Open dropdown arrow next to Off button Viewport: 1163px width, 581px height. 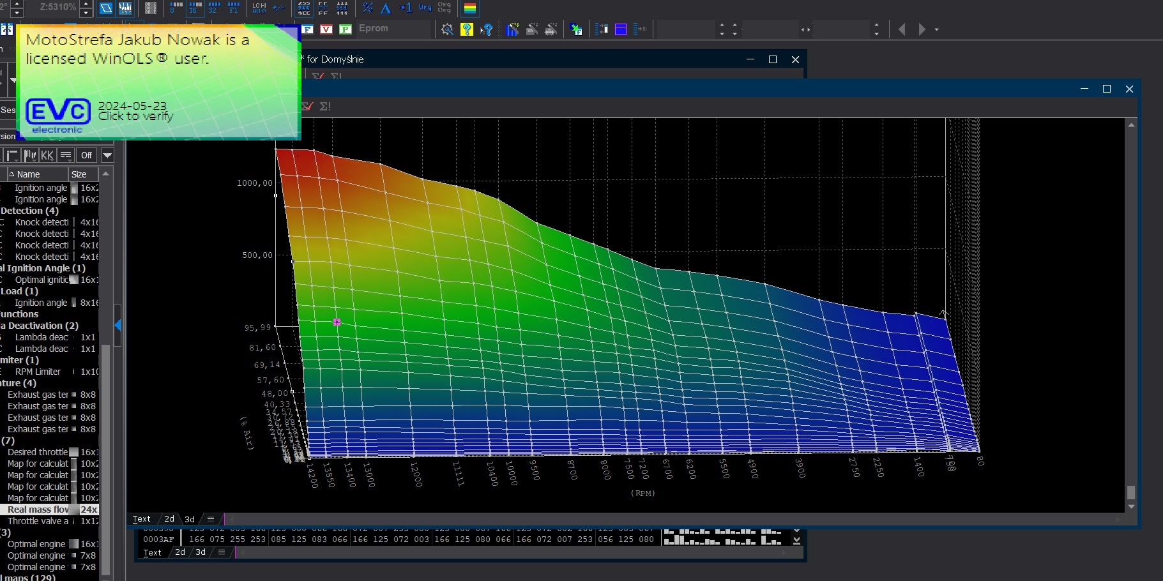coord(107,155)
